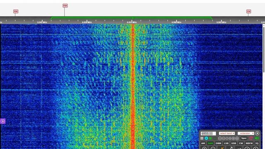Toggle the Spec spectrum button
Image resolution: width=265 pixels, height=149 pixels.
244,138
